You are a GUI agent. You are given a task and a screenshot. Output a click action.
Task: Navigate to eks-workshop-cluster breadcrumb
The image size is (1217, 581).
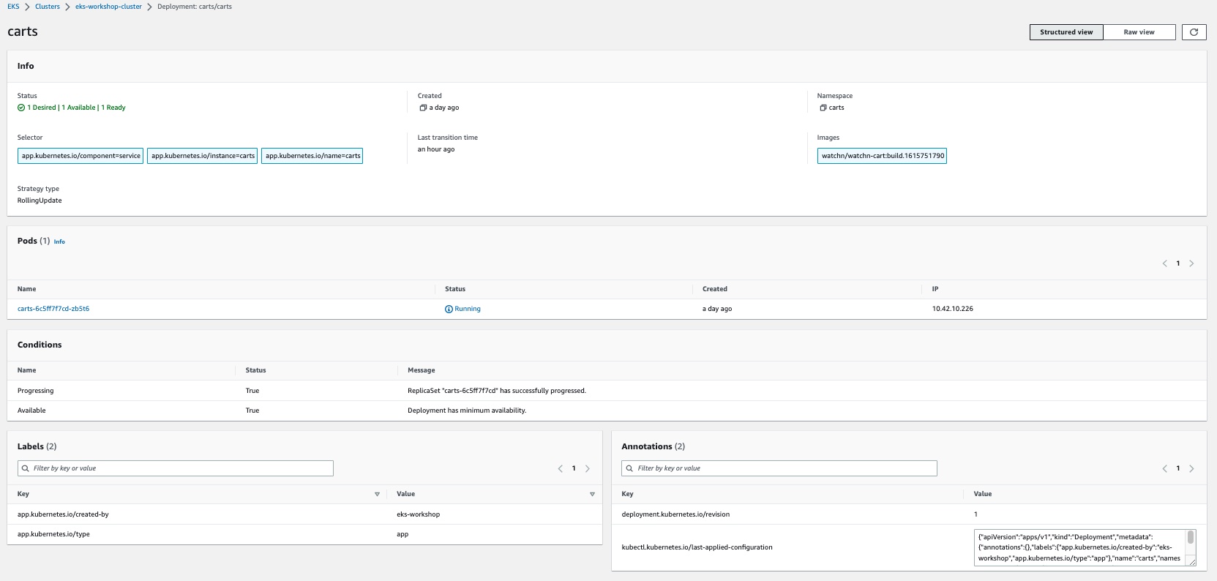click(x=108, y=7)
